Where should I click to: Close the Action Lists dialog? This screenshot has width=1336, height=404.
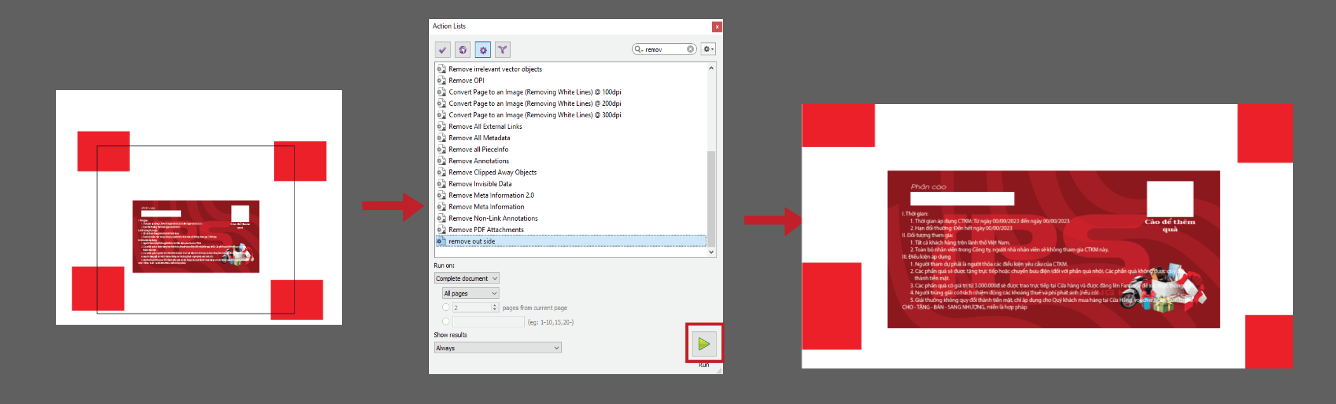[717, 27]
